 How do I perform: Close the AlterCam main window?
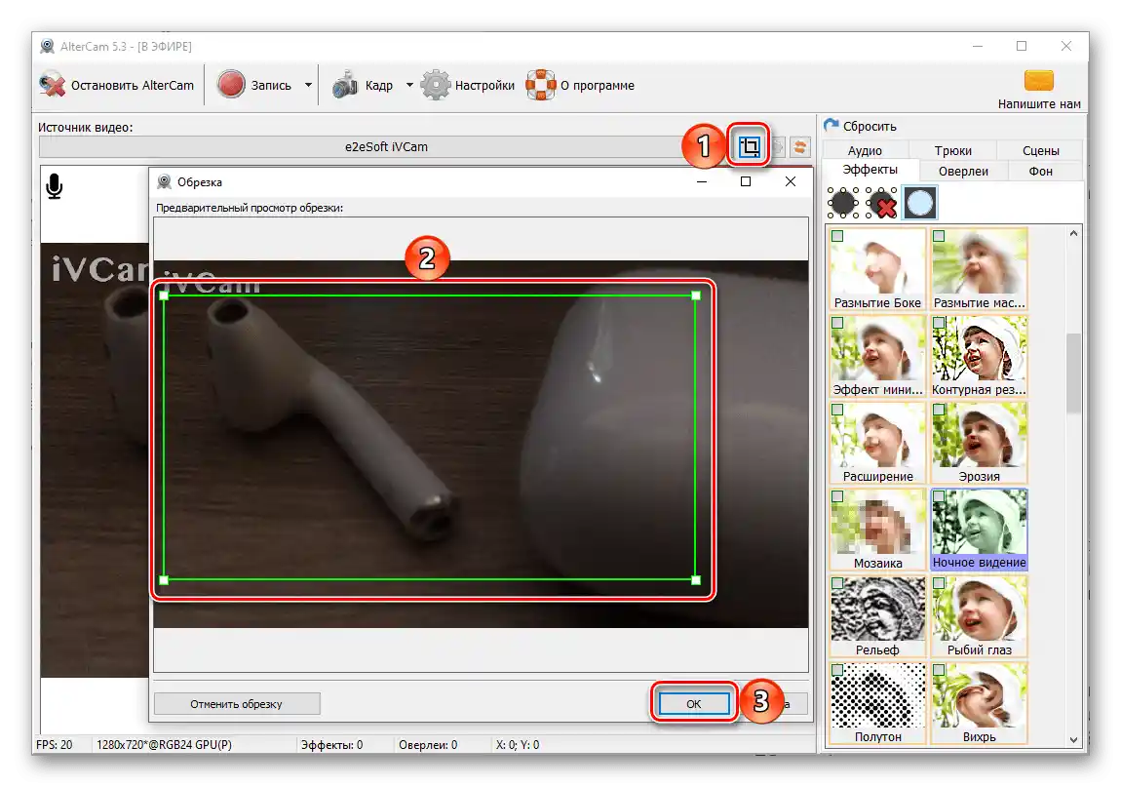coord(1066,46)
